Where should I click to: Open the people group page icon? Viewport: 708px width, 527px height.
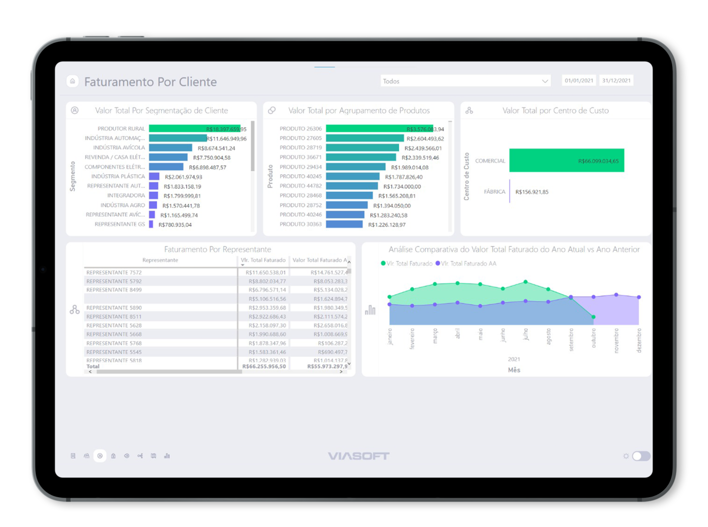click(x=87, y=456)
